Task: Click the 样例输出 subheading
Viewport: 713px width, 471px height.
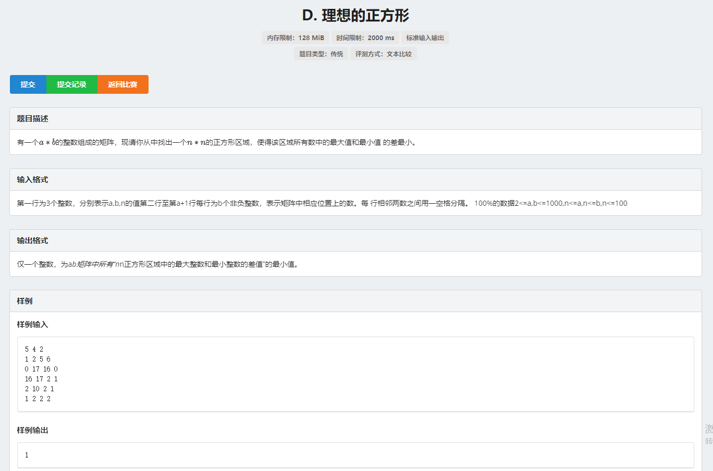Action: pos(32,430)
